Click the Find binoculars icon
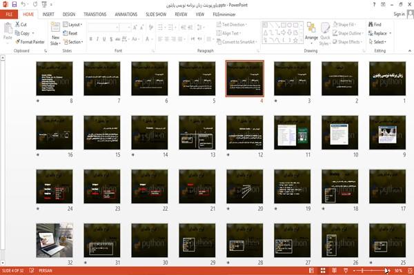Image resolution: width=414 pixels, height=275 pixels. (x=371, y=24)
